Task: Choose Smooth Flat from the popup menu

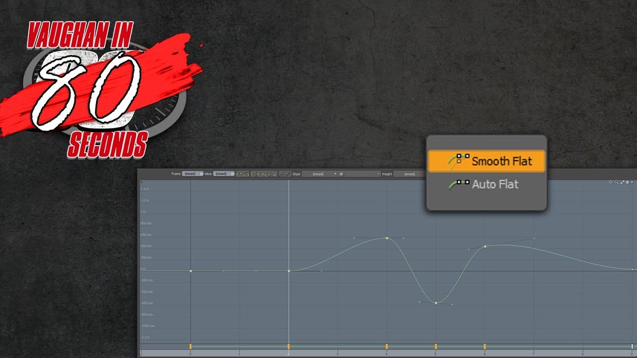Action: click(x=487, y=161)
